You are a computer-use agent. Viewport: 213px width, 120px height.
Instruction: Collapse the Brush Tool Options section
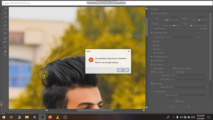tap(152, 13)
